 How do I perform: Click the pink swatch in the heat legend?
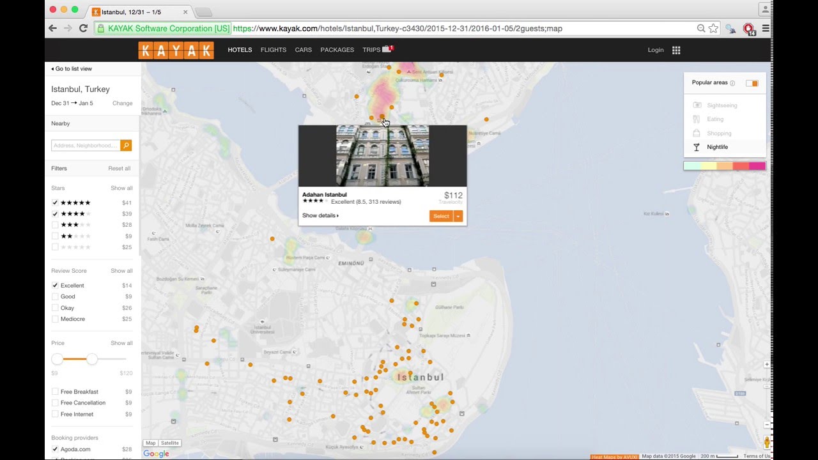(x=757, y=166)
